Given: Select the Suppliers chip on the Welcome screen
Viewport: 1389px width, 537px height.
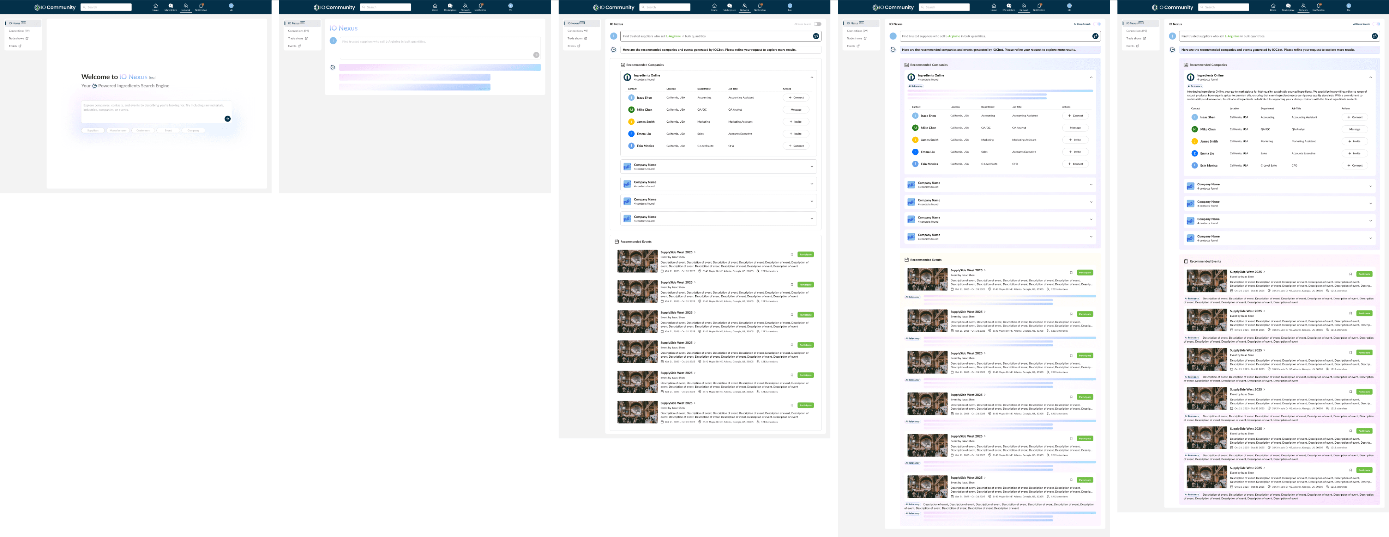Looking at the screenshot, I should tap(93, 130).
